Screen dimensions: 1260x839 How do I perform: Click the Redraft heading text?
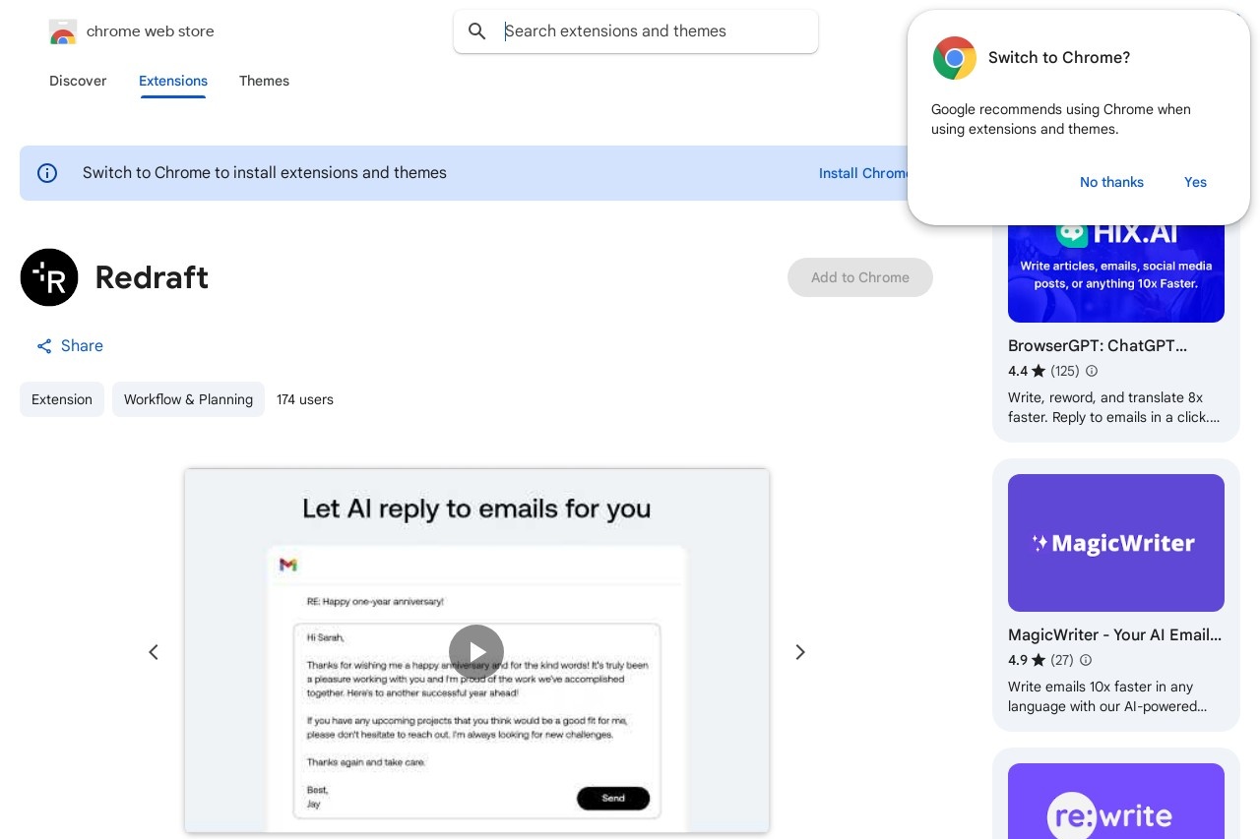152,277
